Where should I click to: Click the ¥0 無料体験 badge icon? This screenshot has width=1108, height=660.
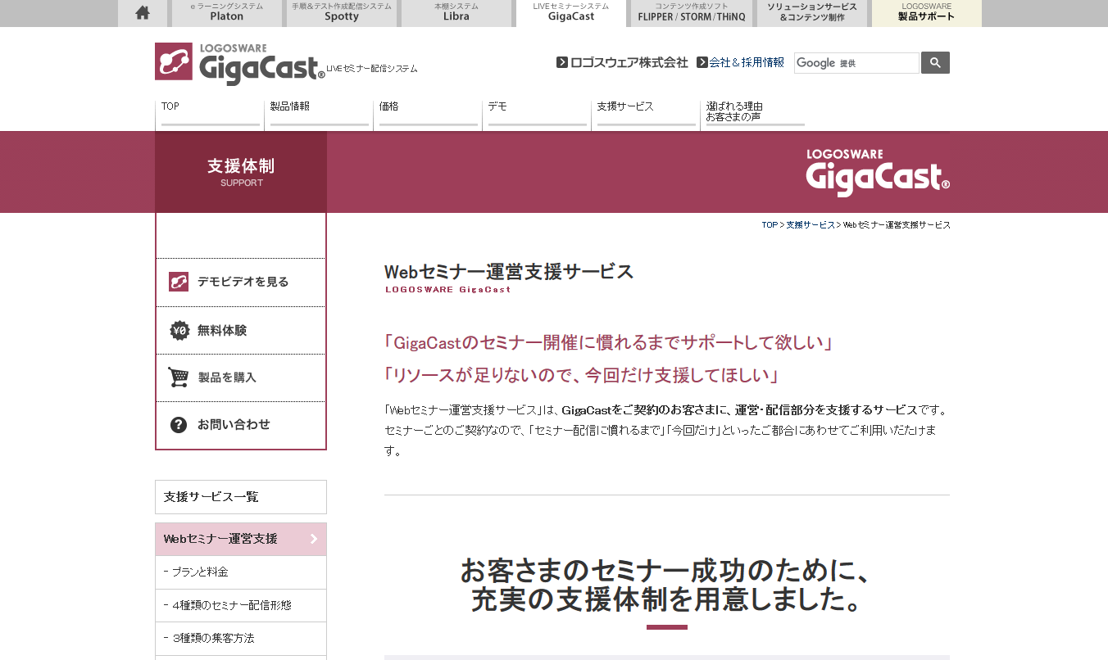pyautogui.click(x=179, y=331)
